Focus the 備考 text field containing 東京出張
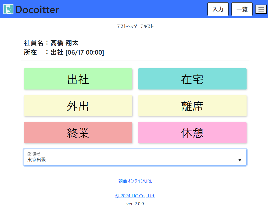268x207 pixels. (x=129, y=160)
